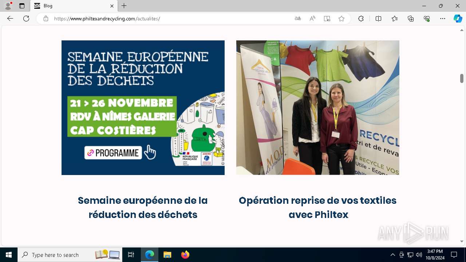Open the browser profile icon

8,6
